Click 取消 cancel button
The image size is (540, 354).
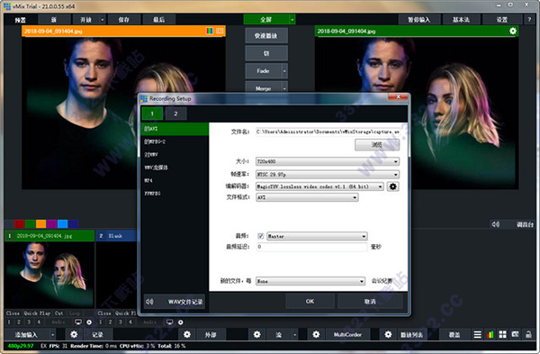pos(370,301)
